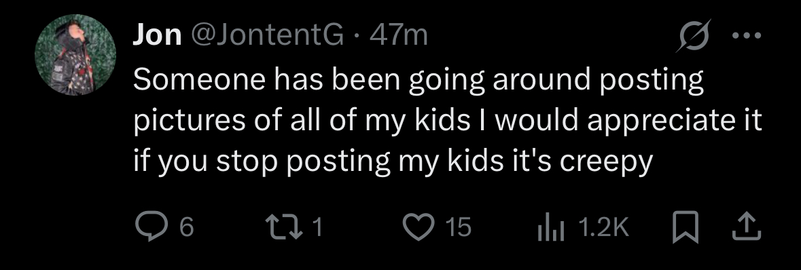Bookmark the post with the bookmark icon
Viewport: 801px width, 270px height.
(686, 228)
